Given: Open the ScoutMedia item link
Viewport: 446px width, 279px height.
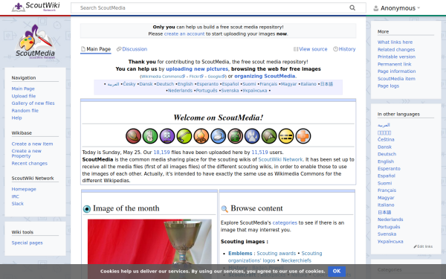Looking at the screenshot, I should pos(396,79).
